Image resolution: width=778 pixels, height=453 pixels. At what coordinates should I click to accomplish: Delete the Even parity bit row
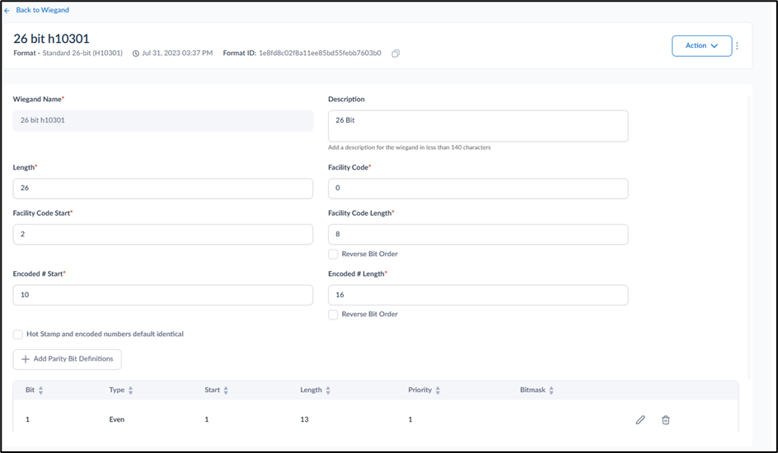[666, 420]
